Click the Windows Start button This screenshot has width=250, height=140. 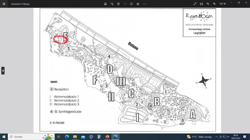pyautogui.click(x=4, y=137)
